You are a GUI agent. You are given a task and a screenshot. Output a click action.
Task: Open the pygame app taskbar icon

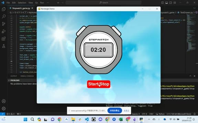pos(141,119)
